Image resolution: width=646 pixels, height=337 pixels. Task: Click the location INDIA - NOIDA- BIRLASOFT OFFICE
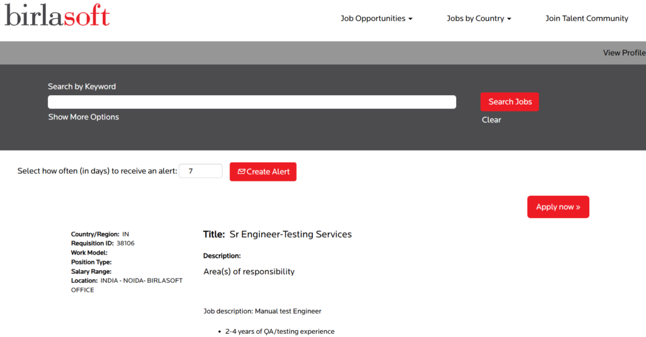click(127, 285)
